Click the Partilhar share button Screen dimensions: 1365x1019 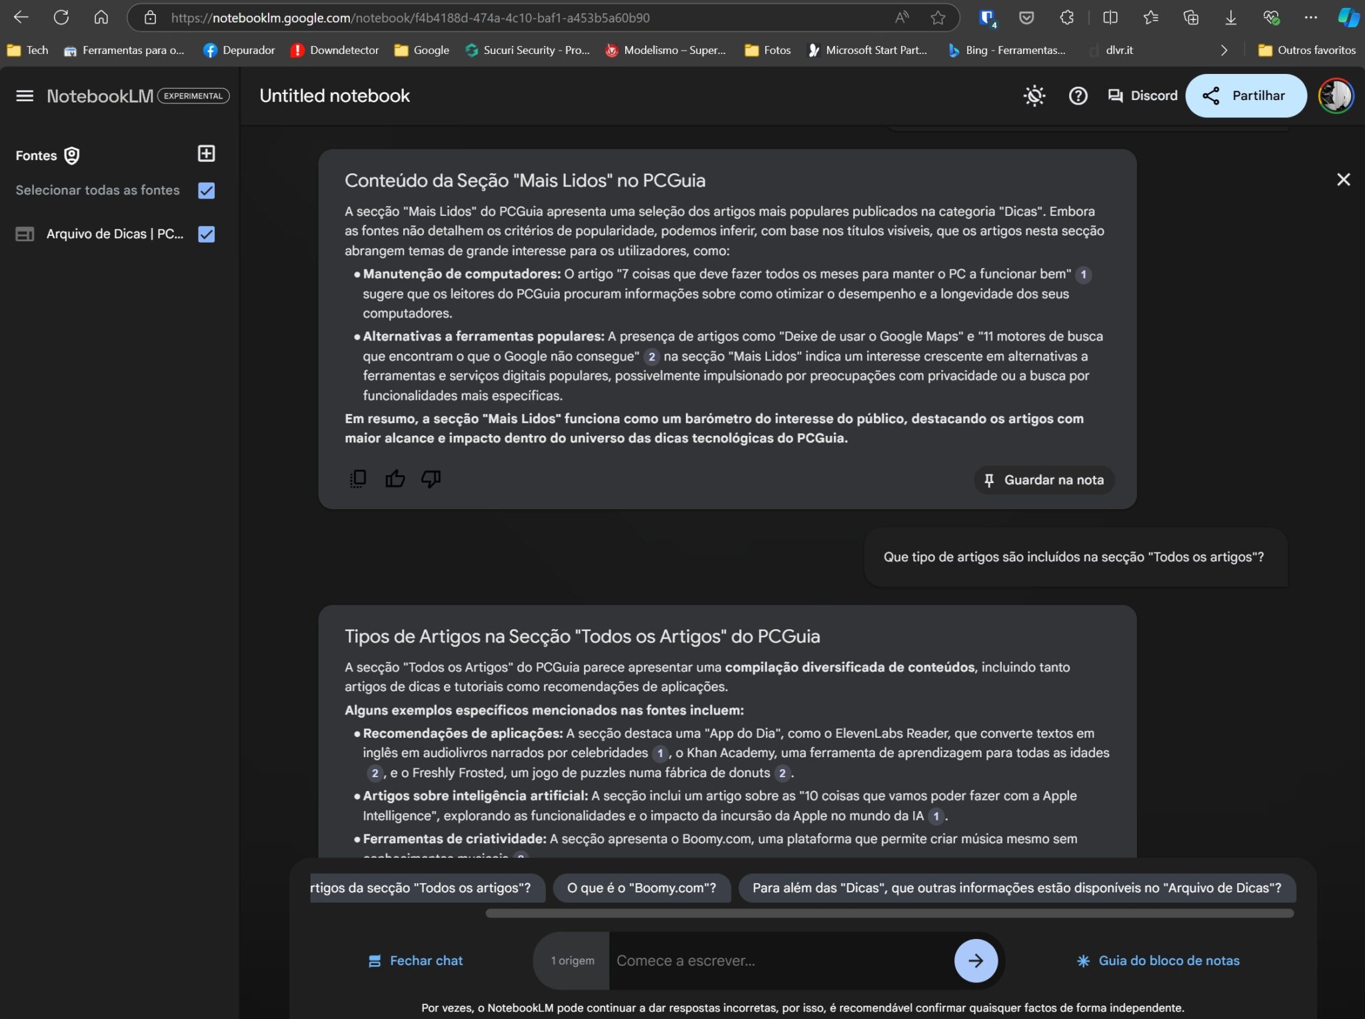(1245, 96)
